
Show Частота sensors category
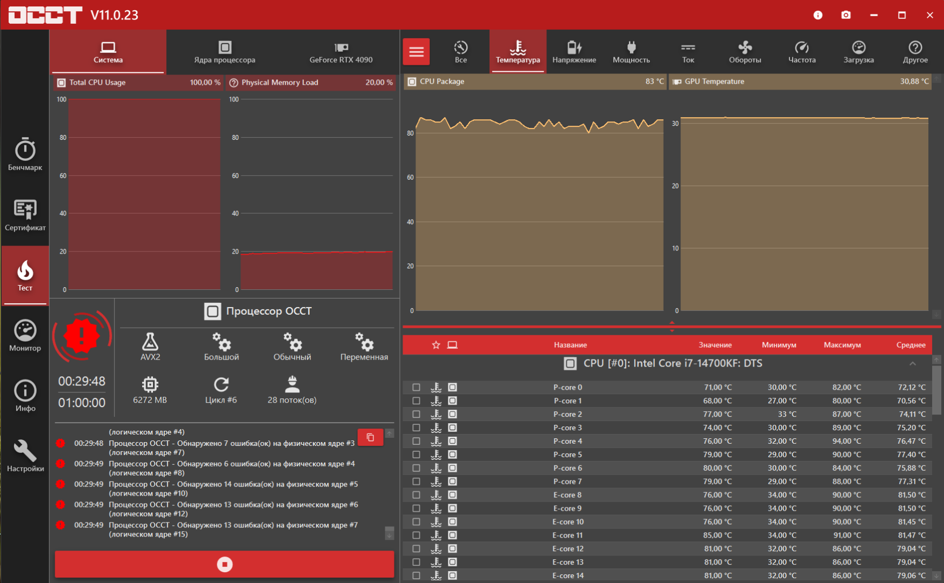click(802, 52)
